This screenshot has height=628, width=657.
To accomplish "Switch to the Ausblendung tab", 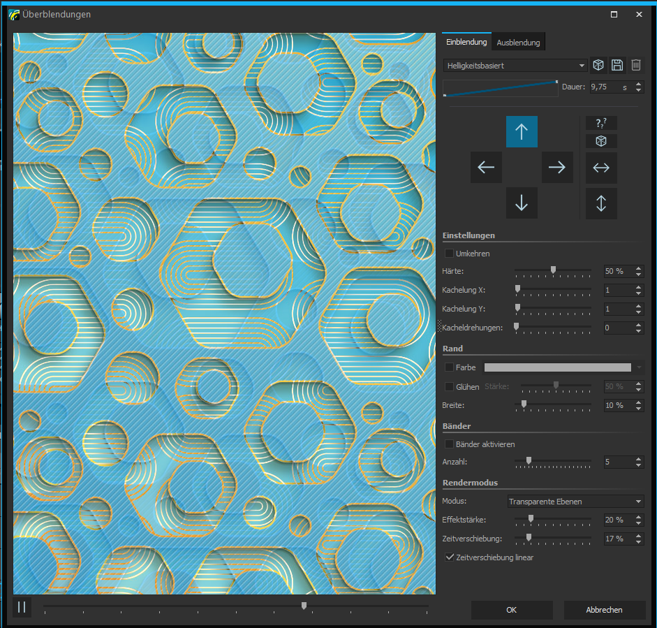I will click(518, 43).
